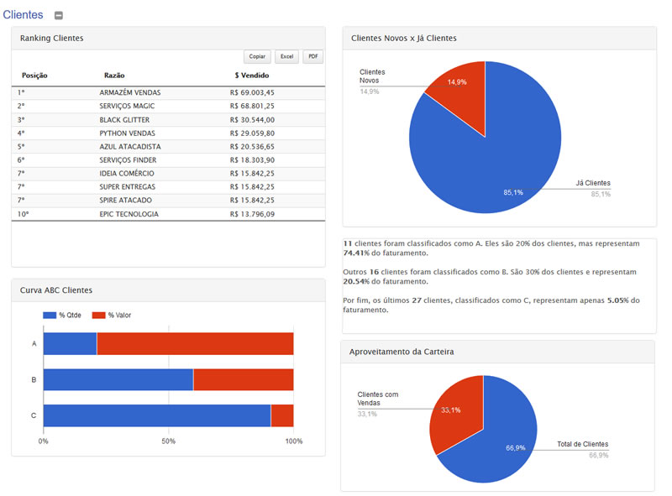
Task: Select the SERVIÇOS MAGIC row
Action: (127, 106)
